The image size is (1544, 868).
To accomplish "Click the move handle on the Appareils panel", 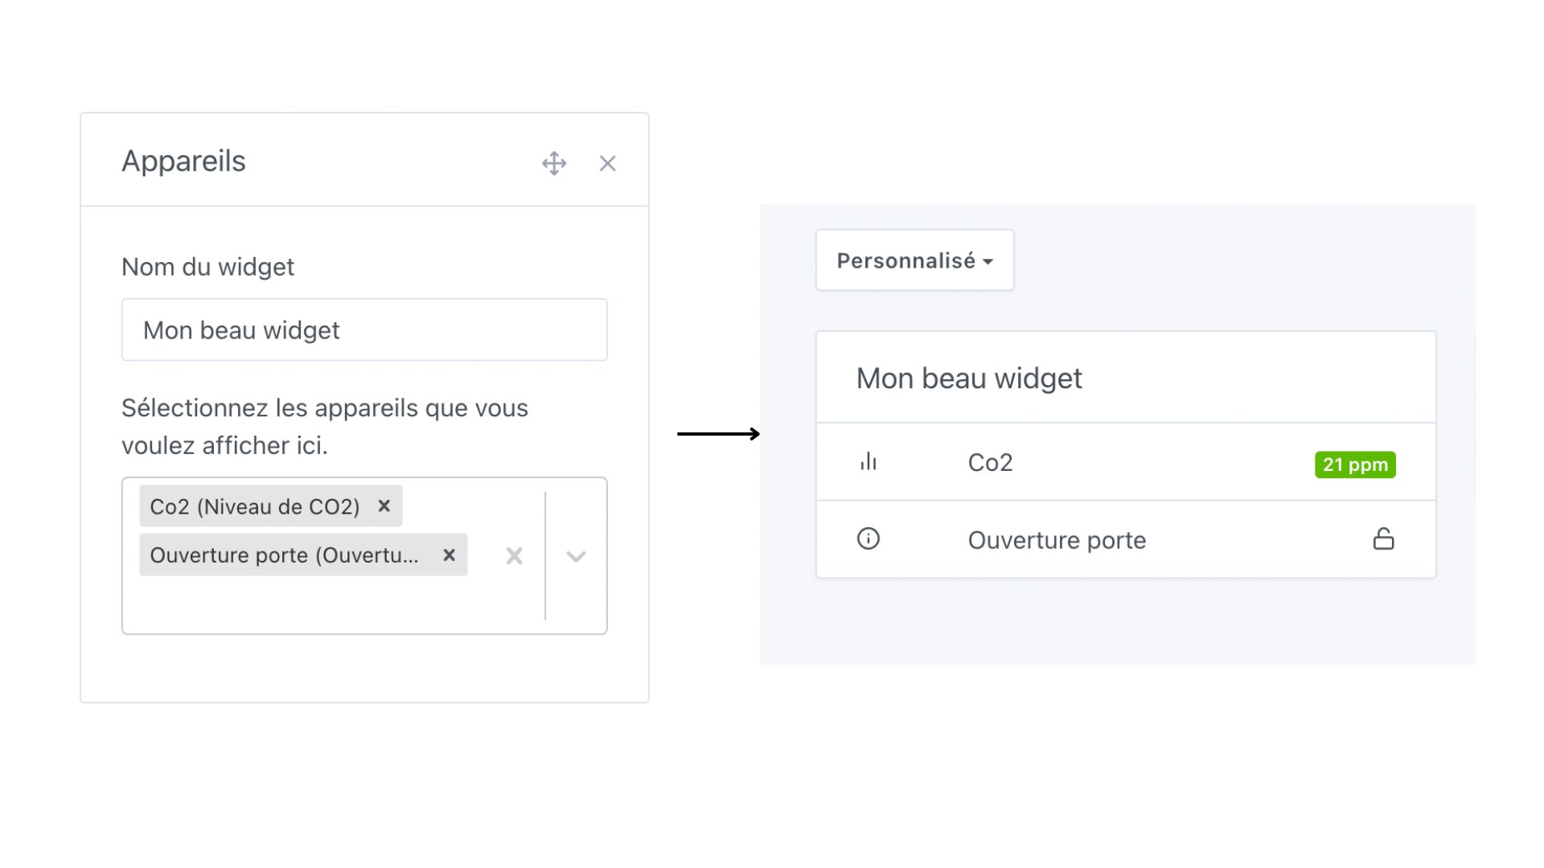I will point(554,163).
